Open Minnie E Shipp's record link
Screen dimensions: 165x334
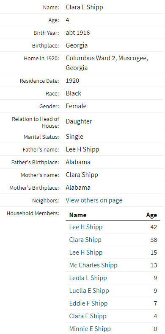click(x=90, y=329)
